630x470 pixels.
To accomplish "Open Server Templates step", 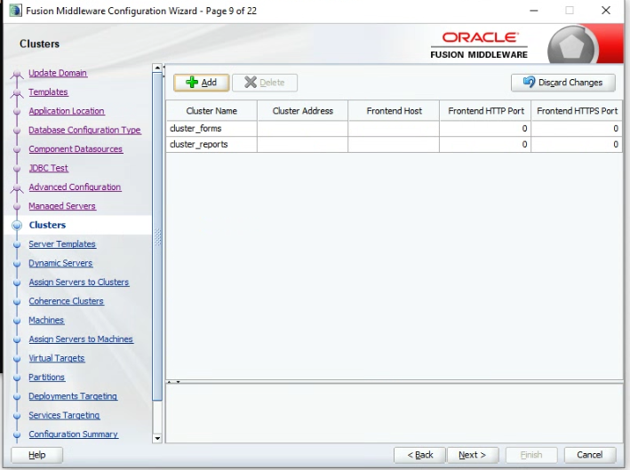I will point(62,244).
